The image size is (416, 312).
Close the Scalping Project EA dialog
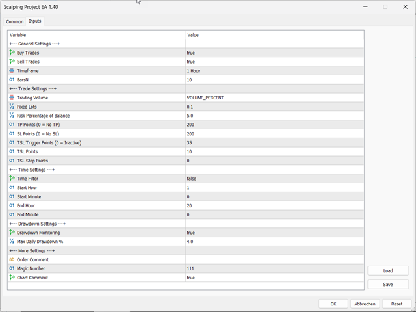pyautogui.click(x=405, y=7)
